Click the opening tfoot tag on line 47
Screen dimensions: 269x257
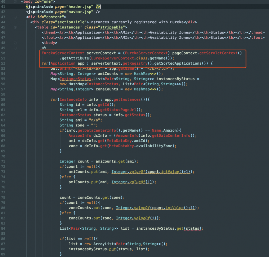point(49,38)
